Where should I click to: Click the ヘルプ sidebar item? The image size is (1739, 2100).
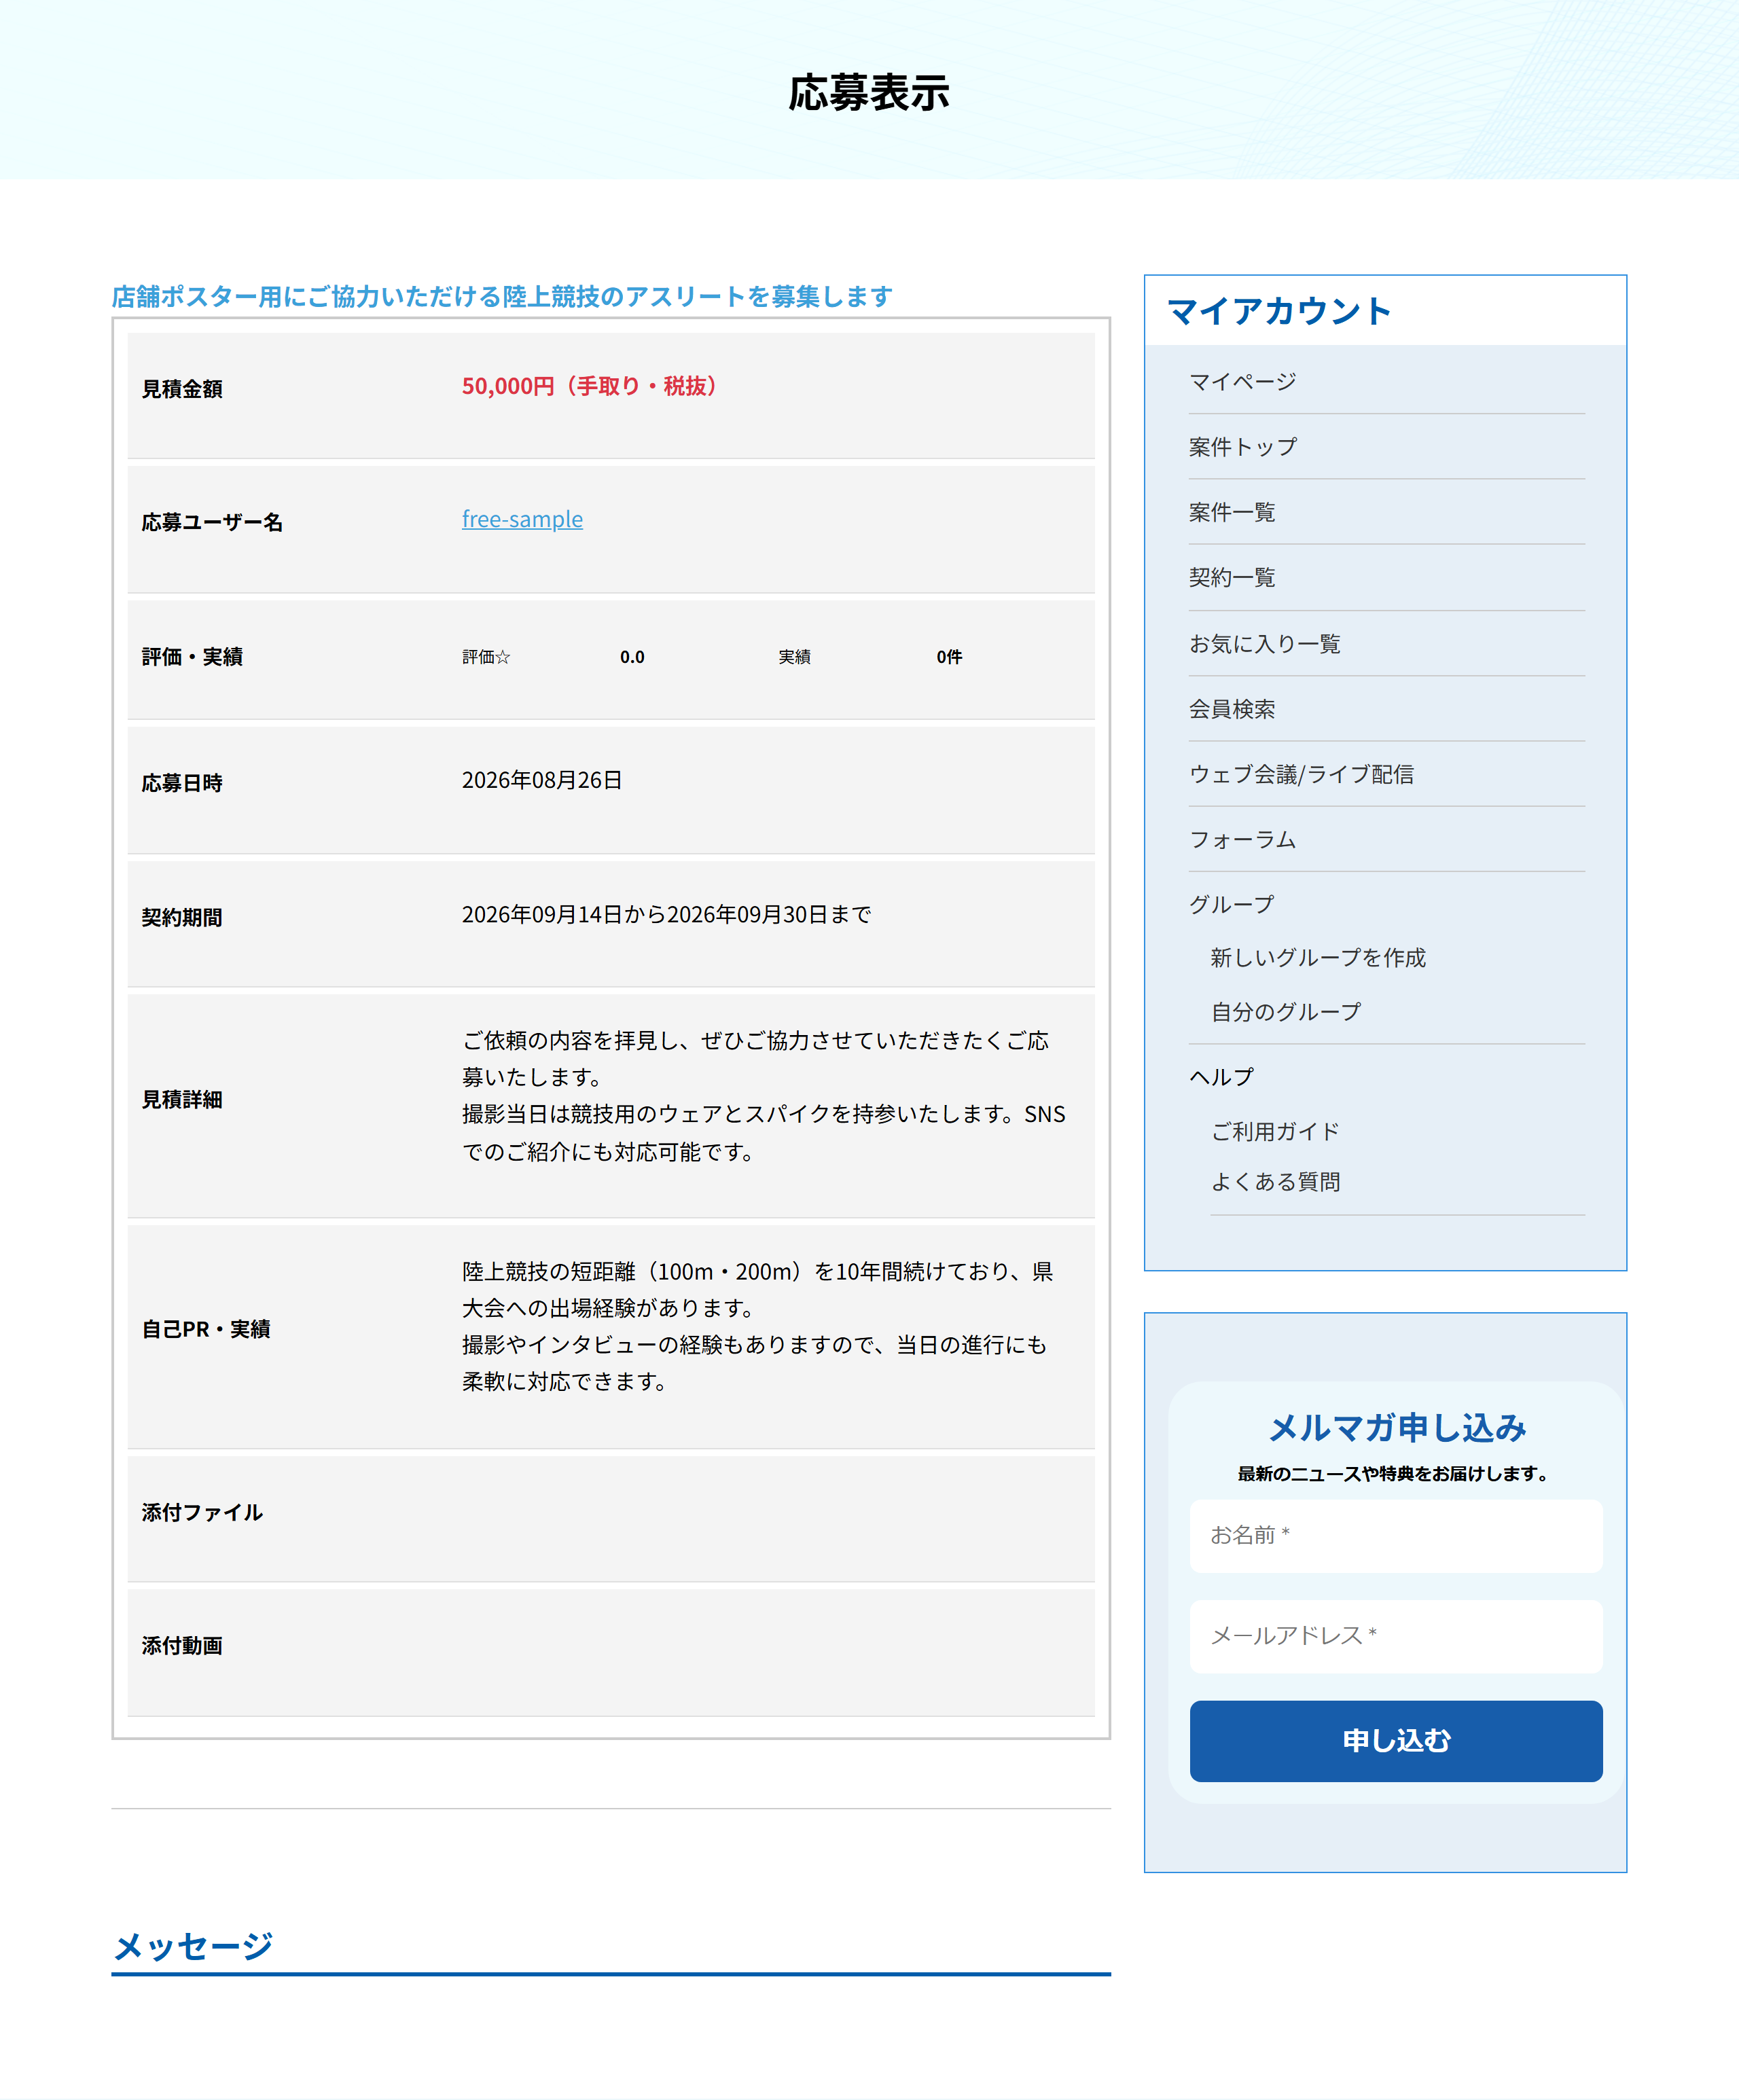click(x=1221, y=1076)
